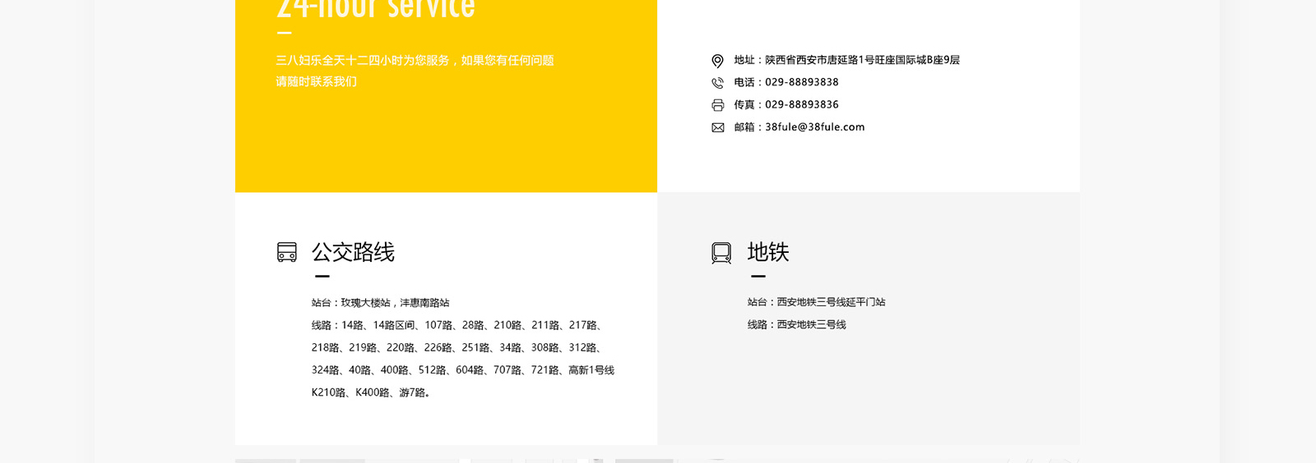
Task: Click the routes line starting with 218路
Action: (457, 347)
